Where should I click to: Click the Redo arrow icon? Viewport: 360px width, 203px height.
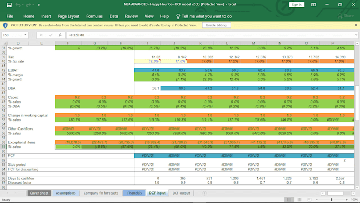[x=29, y=5]
